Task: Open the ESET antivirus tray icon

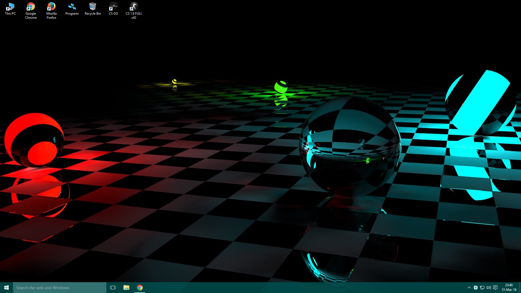Action: (x=476, y=288)
